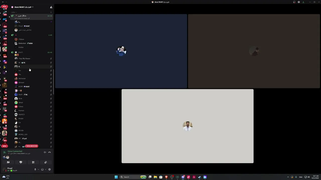Open the server with 116 badge
The image size is (321, 180).
pyautogui.click(x=5, y=43)
